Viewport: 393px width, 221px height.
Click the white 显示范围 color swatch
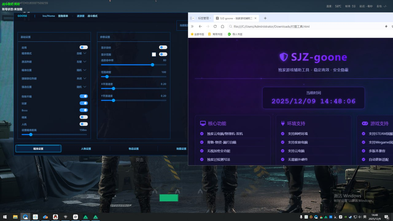tap(154, 54)
